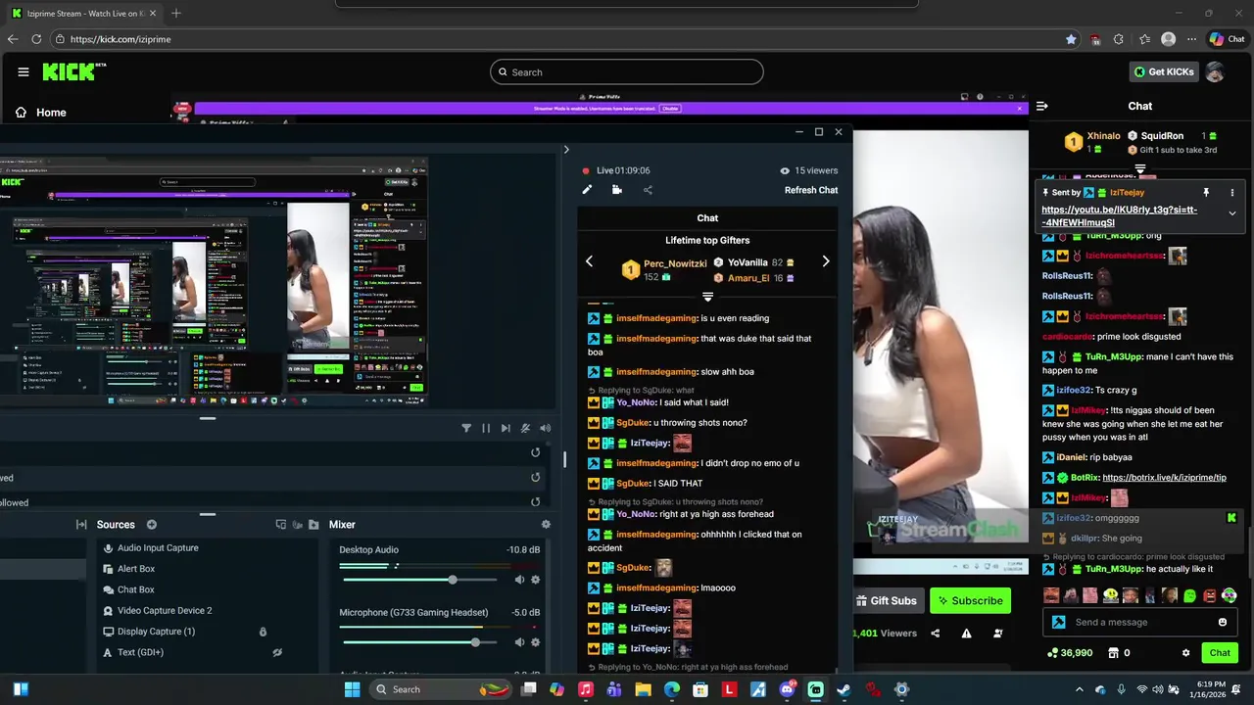
Task: Open the BotRix tip link in chat
Action: click(x=1164, y=478)
